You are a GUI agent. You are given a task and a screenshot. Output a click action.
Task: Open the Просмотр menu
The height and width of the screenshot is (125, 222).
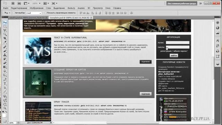pos(98,8)
